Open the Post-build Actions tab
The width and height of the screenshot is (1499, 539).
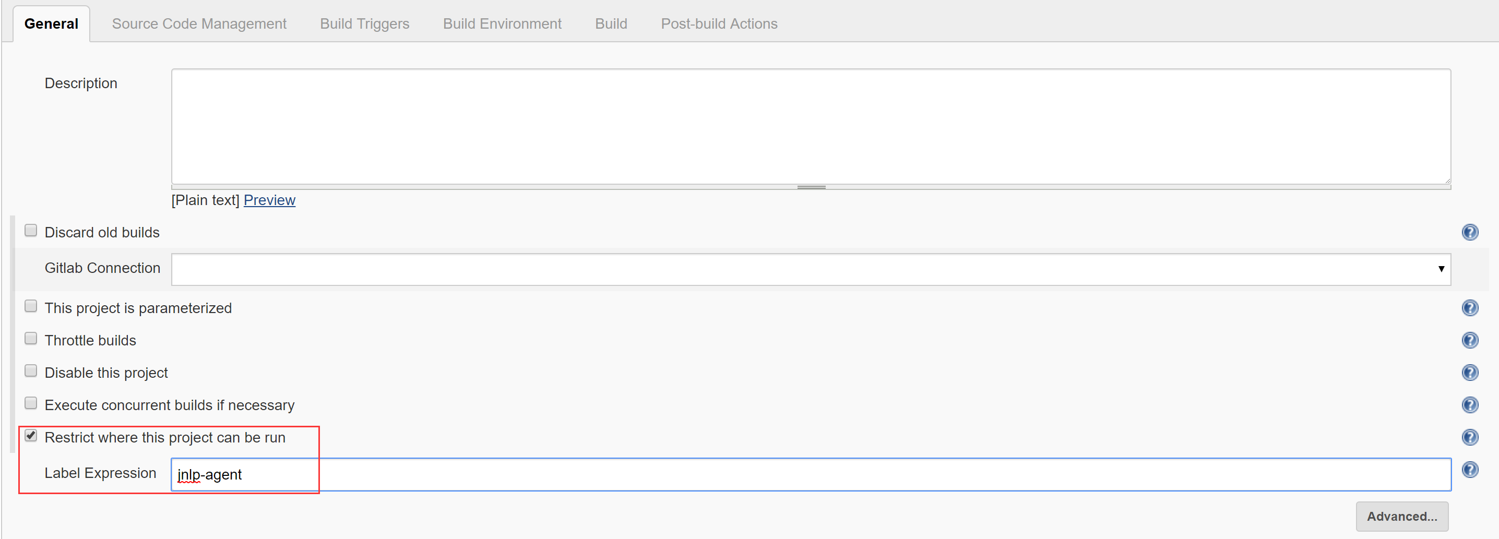pyautogui.click(x=719, y=24)
